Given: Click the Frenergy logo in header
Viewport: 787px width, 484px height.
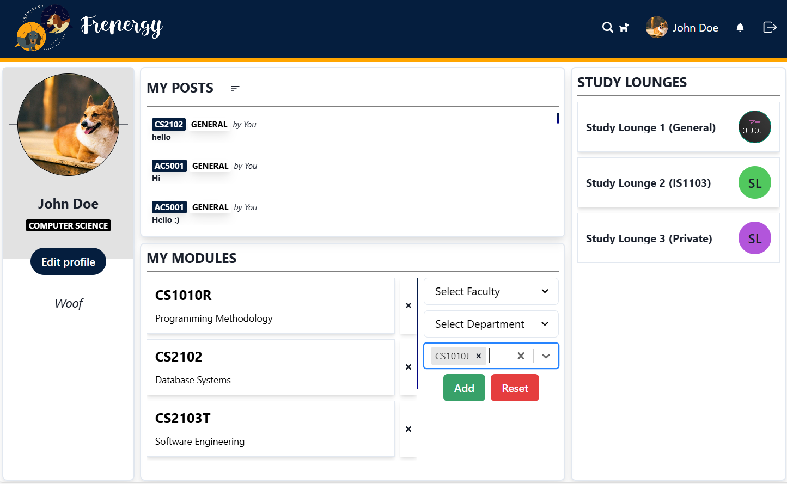Looking at the screenshot, I should point(89,28).
